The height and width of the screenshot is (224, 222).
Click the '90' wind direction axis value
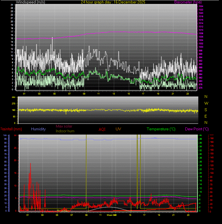(x=14, y=117)
